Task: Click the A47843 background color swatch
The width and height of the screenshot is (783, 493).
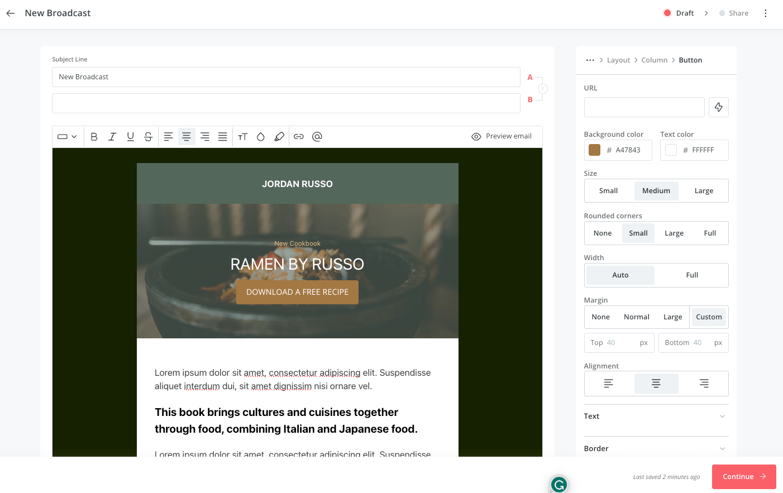Action: point(594,150)
